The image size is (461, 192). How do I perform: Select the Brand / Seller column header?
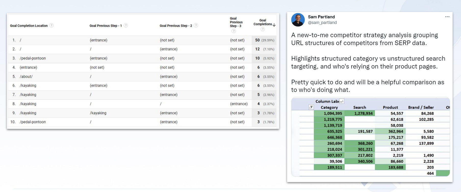pos(421,107)
